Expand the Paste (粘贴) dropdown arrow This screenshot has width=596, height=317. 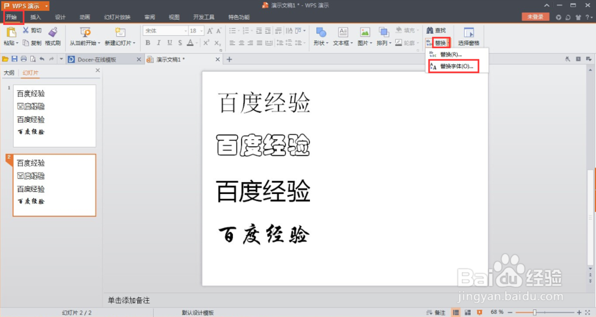pyautogui.click(x=17, y=43)
